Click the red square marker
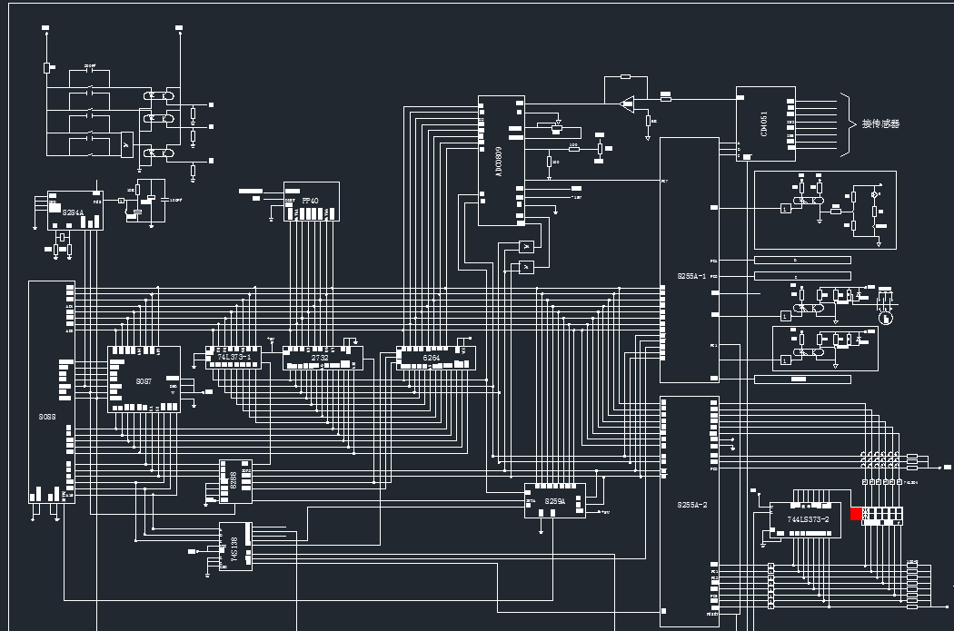This screenshot has width=954, height=631. click(x=856, y=514)
